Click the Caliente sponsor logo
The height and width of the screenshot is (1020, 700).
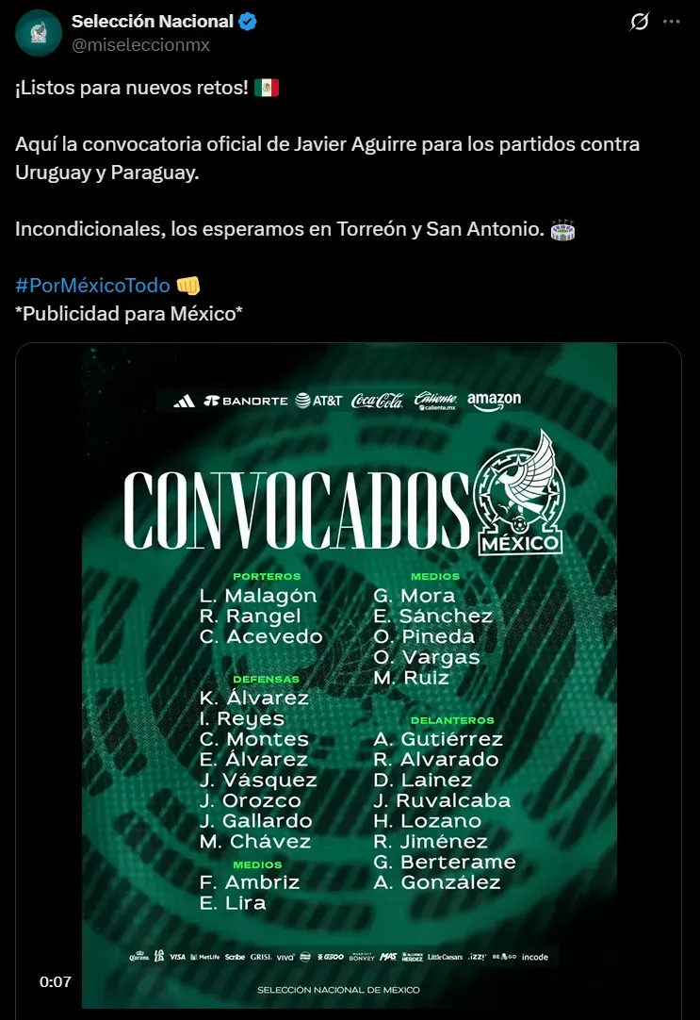pos(435,401)
